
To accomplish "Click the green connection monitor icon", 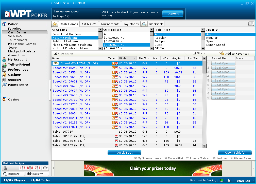I will click(x=221, y=180).
